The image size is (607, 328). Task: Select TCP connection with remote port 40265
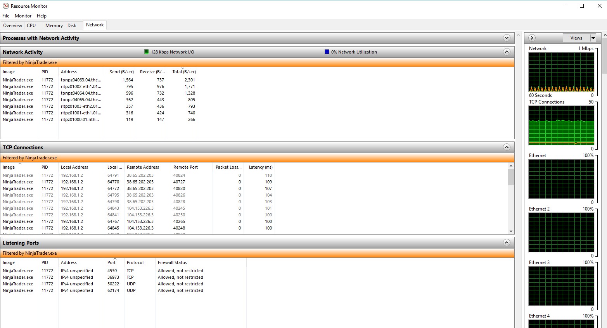point(138,221)
